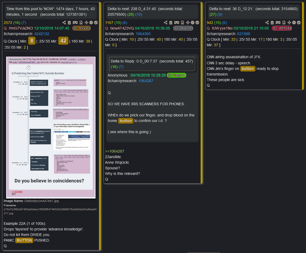Click the up-arrow circle icon on post 2572
This screenshot has width=306, height=253.
[x=91, y=23]
